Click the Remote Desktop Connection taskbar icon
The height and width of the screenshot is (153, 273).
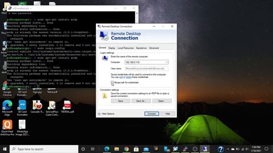click(x=205, y=149)
